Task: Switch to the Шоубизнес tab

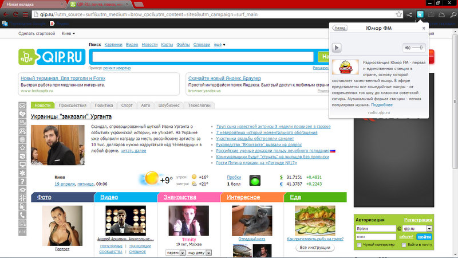Action: point(169,105)
